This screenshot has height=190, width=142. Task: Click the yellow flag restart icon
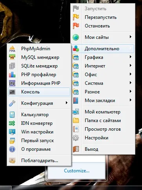pyautogui.click(x=76, y=17)
